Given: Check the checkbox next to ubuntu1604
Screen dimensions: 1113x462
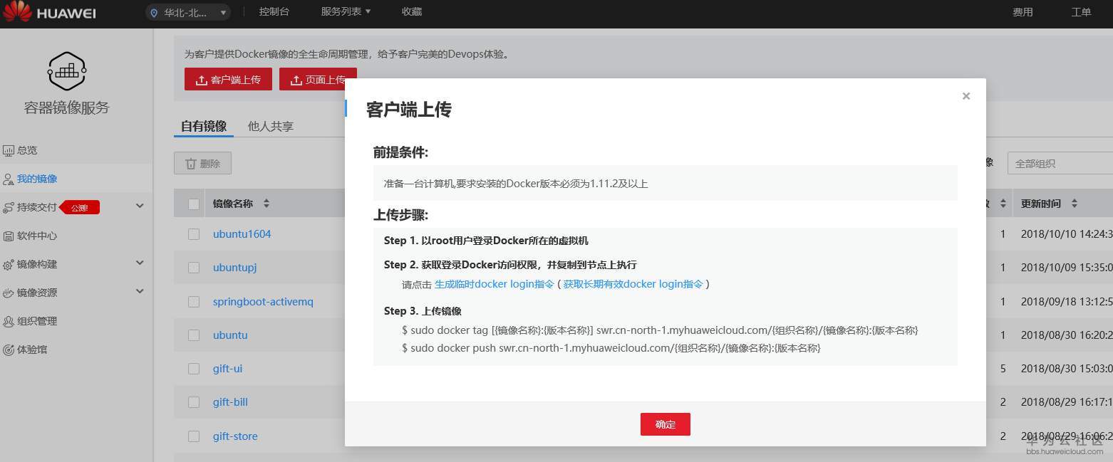Looking at the screenshot, I should pyautogui.click(x=193, y=233).
